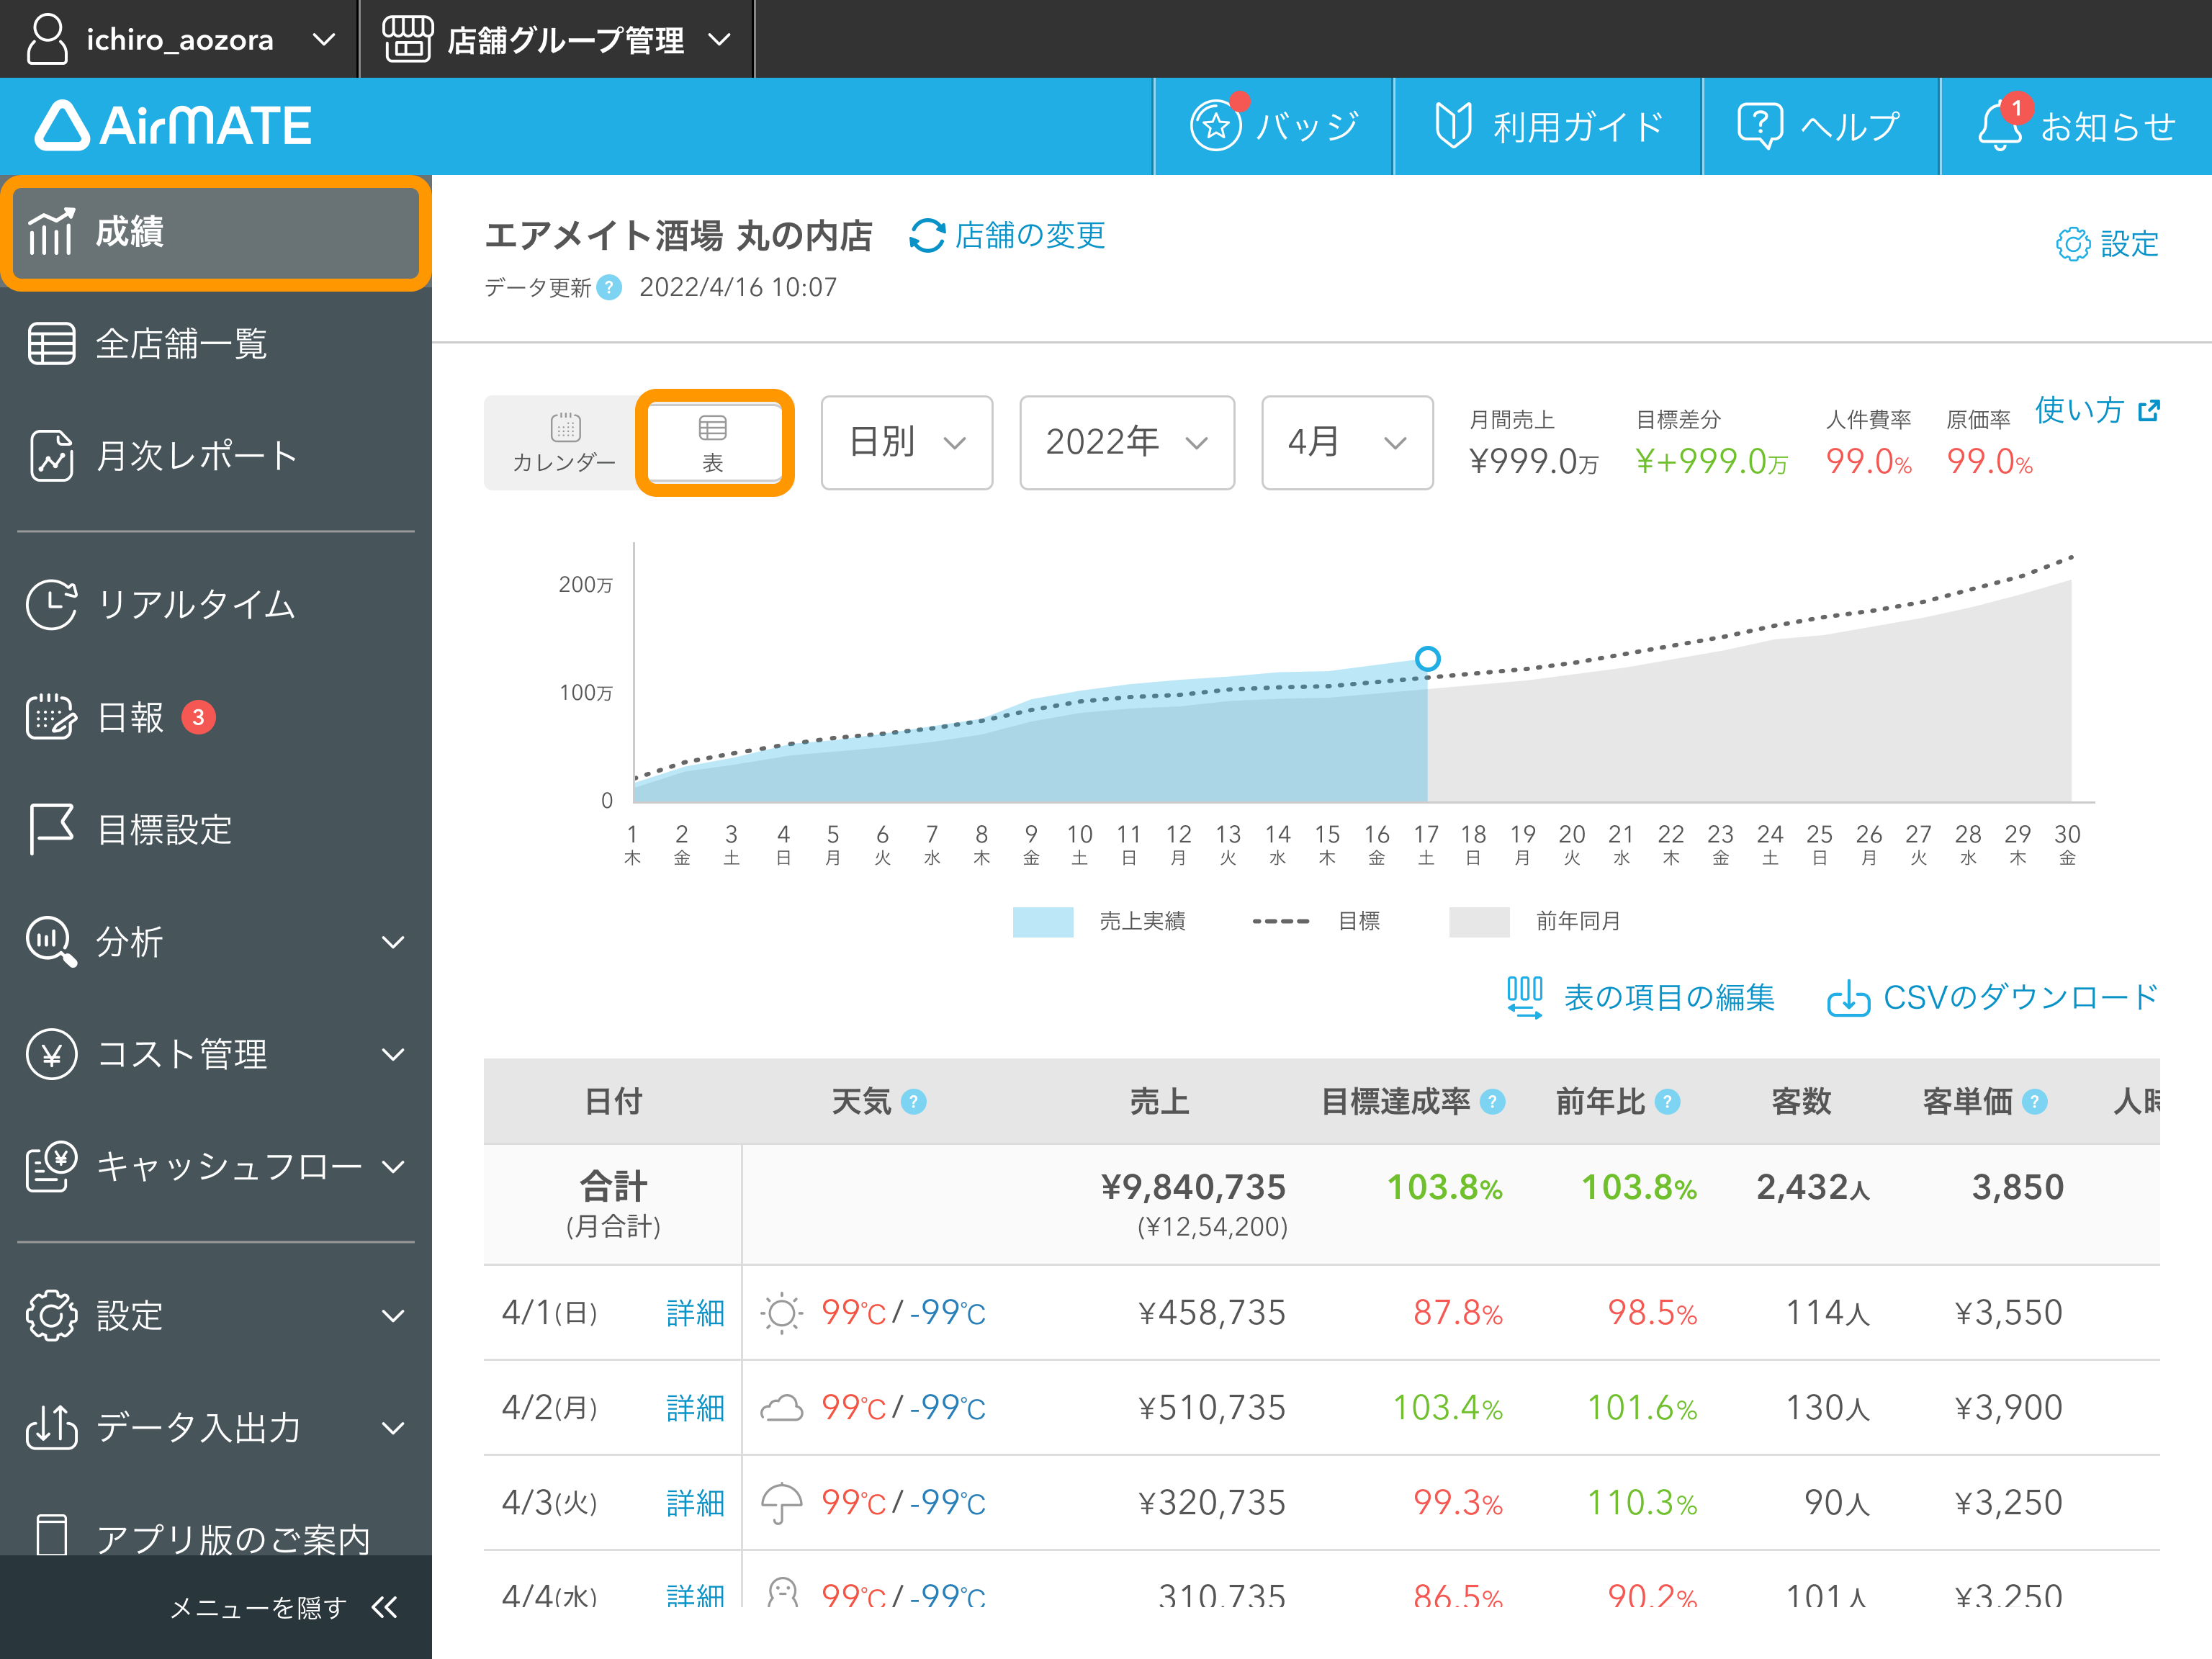The image size is (2212, 1659).
Task: Click the 前年同月 legend swatch
Action: 1479,921
